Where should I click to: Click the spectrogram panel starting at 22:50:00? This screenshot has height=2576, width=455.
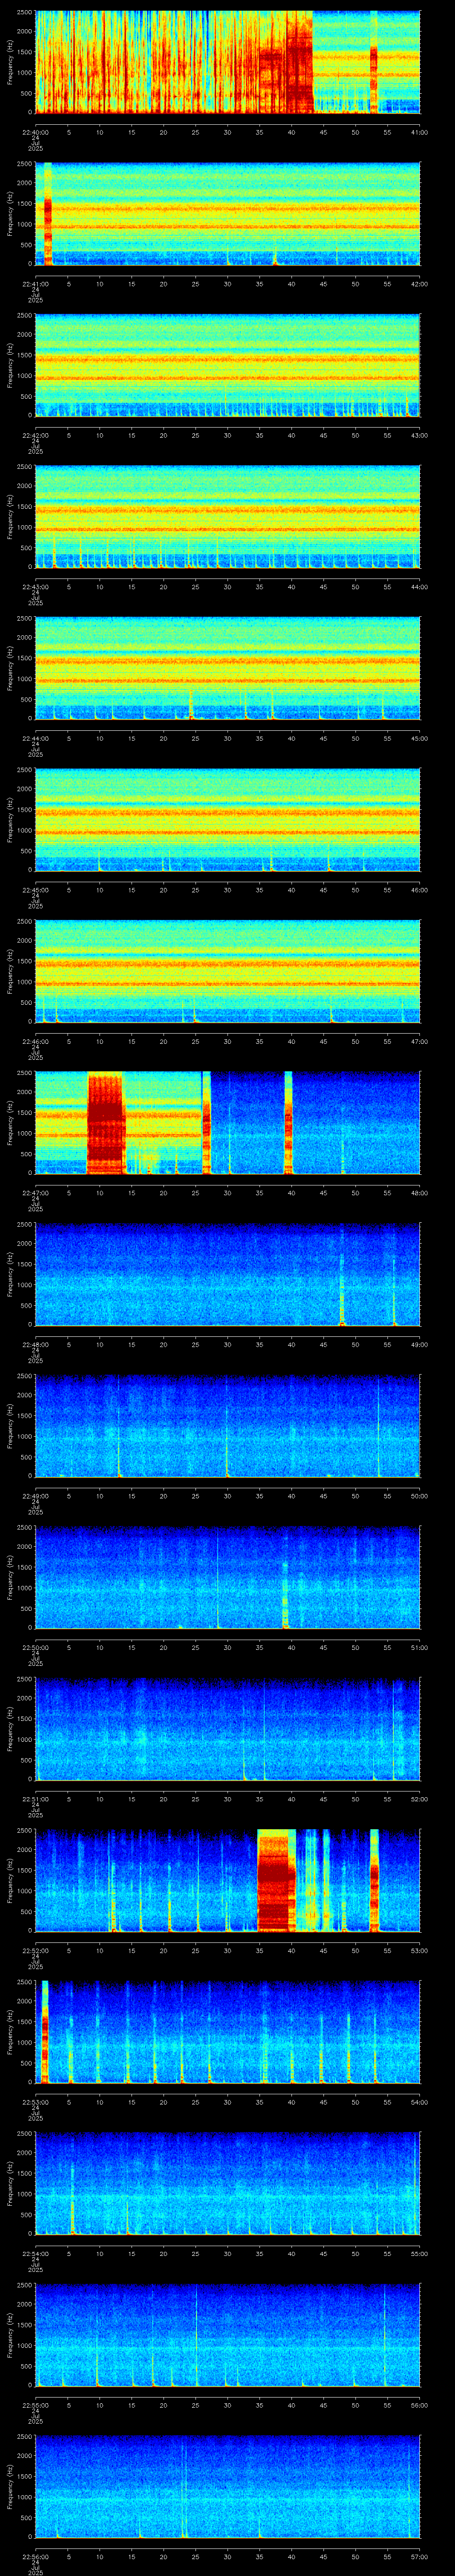point(227,1578)
